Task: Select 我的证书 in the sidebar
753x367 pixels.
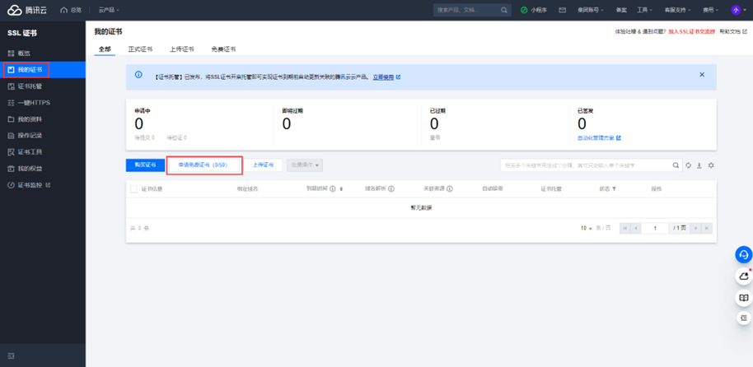Action: [x=43, y=70]
